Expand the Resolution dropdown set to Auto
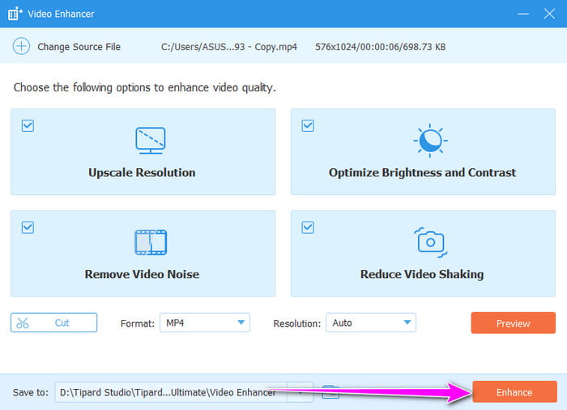 [x=370, y=323]
